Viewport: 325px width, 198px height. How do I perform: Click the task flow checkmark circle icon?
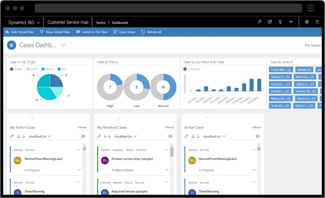[x=270, y=22]
